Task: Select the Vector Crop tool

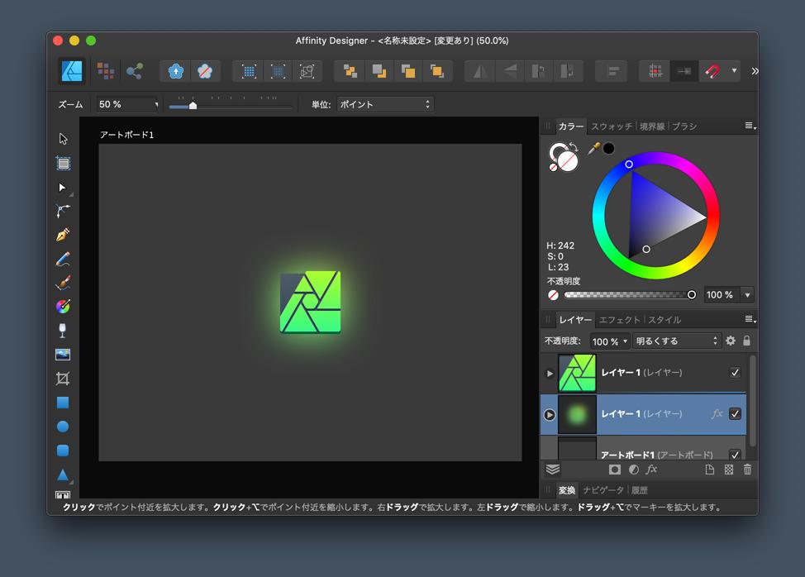Action: [x=63, y=379]
